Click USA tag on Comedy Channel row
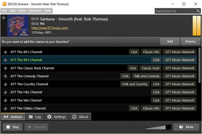Screen dimensions: 202x134 click(125, 76)
